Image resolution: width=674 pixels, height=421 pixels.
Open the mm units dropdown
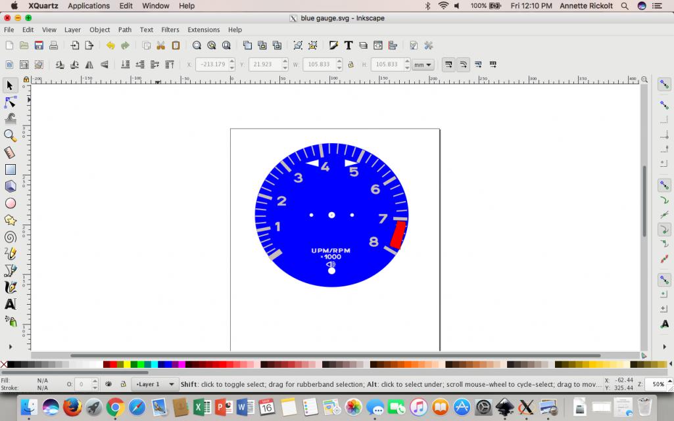coord(423,64)
